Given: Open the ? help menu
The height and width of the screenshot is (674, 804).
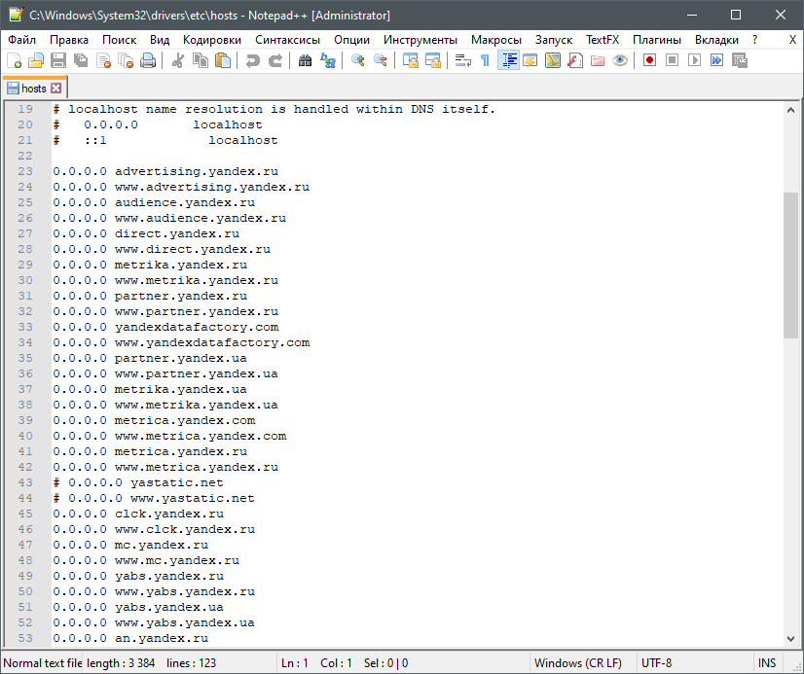Looking at the screenshot, I should [754, 40].
